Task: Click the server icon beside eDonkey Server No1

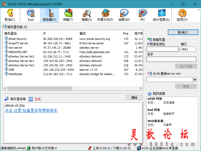Action: pos(6,61)
